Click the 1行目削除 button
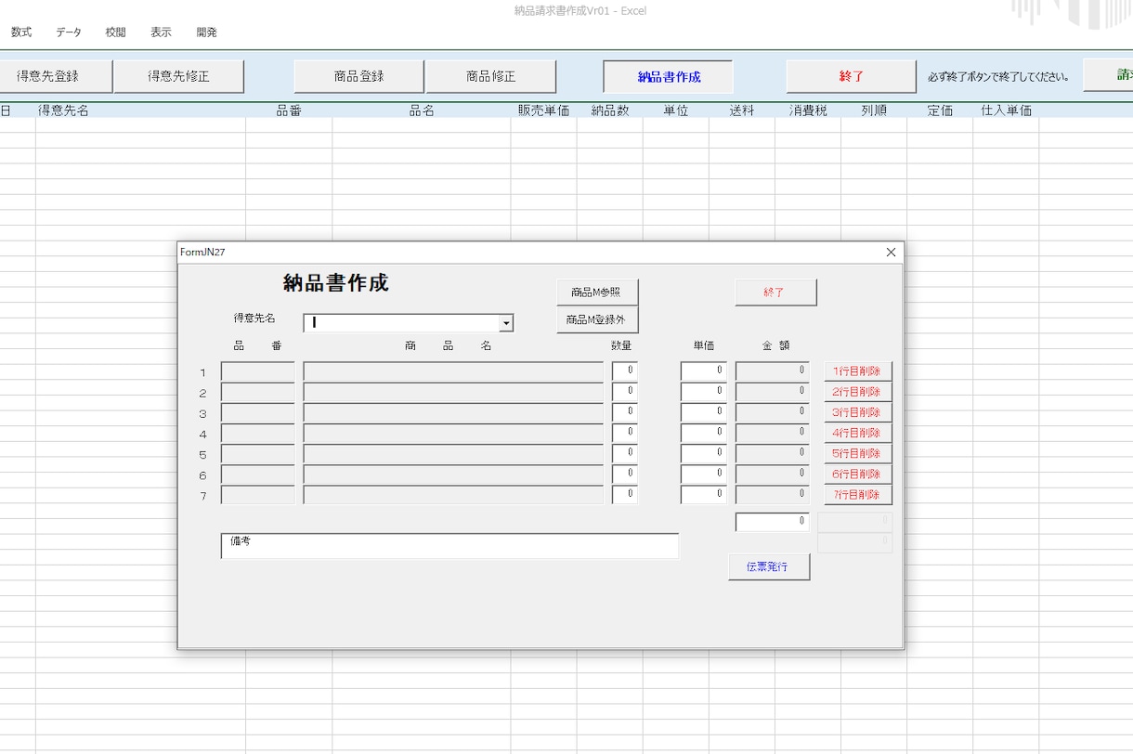 [858, 371]
